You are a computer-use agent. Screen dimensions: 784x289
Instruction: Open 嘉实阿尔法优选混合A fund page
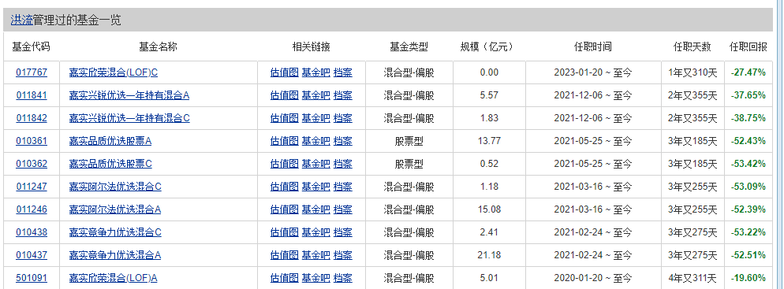click(115, 209)
